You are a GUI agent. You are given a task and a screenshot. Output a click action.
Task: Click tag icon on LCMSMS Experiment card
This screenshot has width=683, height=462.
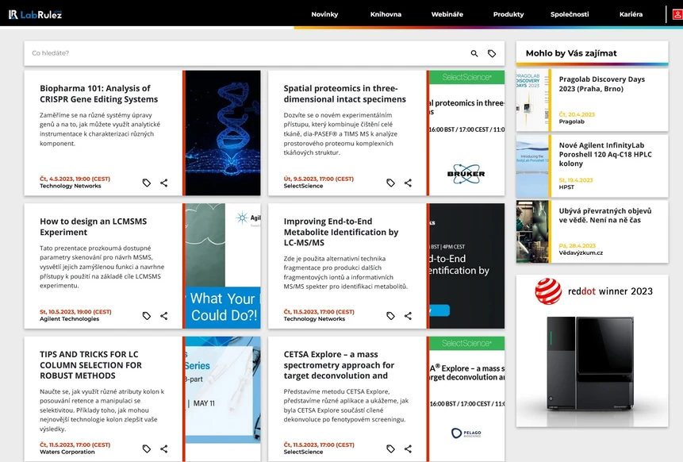click(147, 316)
